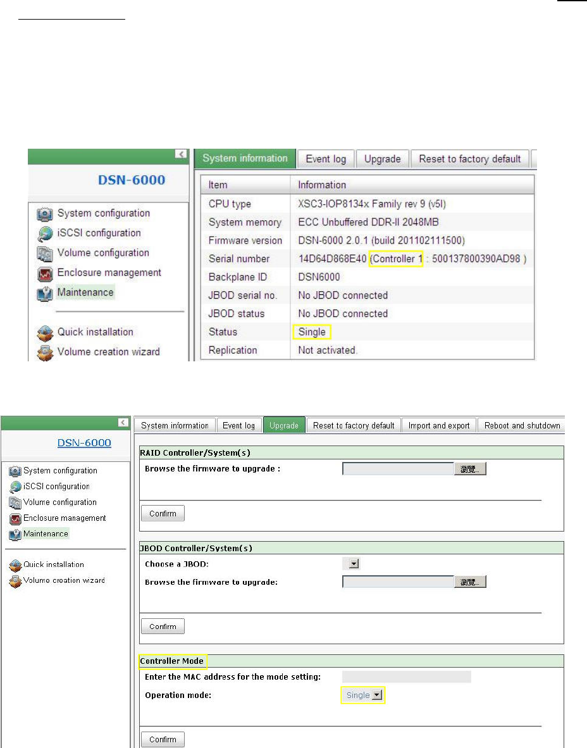Launch Volume creation wizard from lower sidebar
The height and width of the screenshot is (748, 587).
(x=65, y=580)
